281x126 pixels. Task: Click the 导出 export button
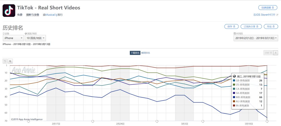[271, 26]
